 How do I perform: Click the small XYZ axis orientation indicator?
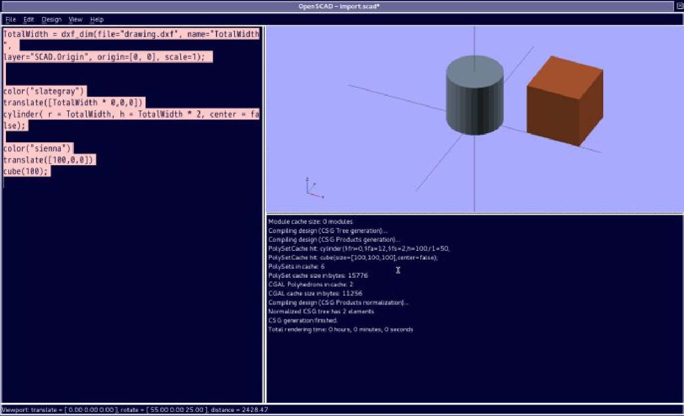pyautogui.click(x=313, y=189)
